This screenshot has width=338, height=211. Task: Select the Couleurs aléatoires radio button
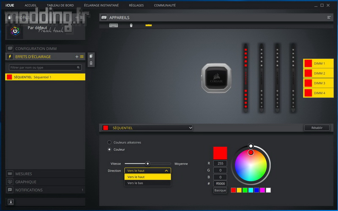[x=109, y=142]
